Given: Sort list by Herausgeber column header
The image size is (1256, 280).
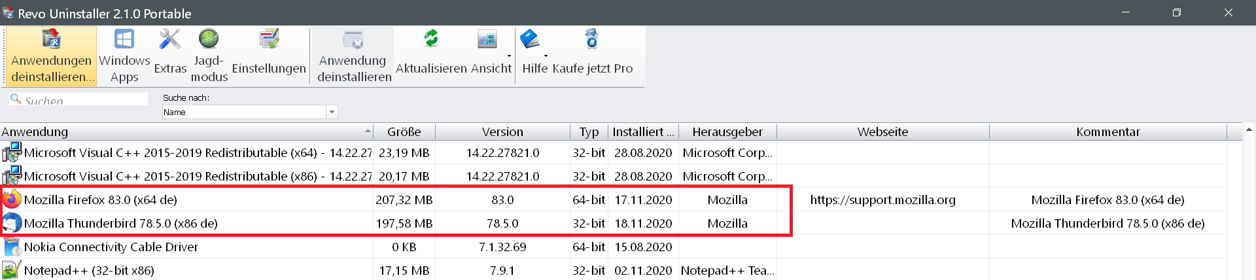Looking at the screenshot, I should pyautogui.click(x=727, y=131).
